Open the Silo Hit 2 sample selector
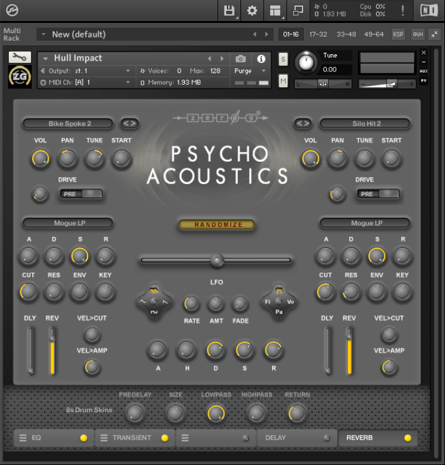This screenshot has height=465, width=445. (x=365, y=124)
